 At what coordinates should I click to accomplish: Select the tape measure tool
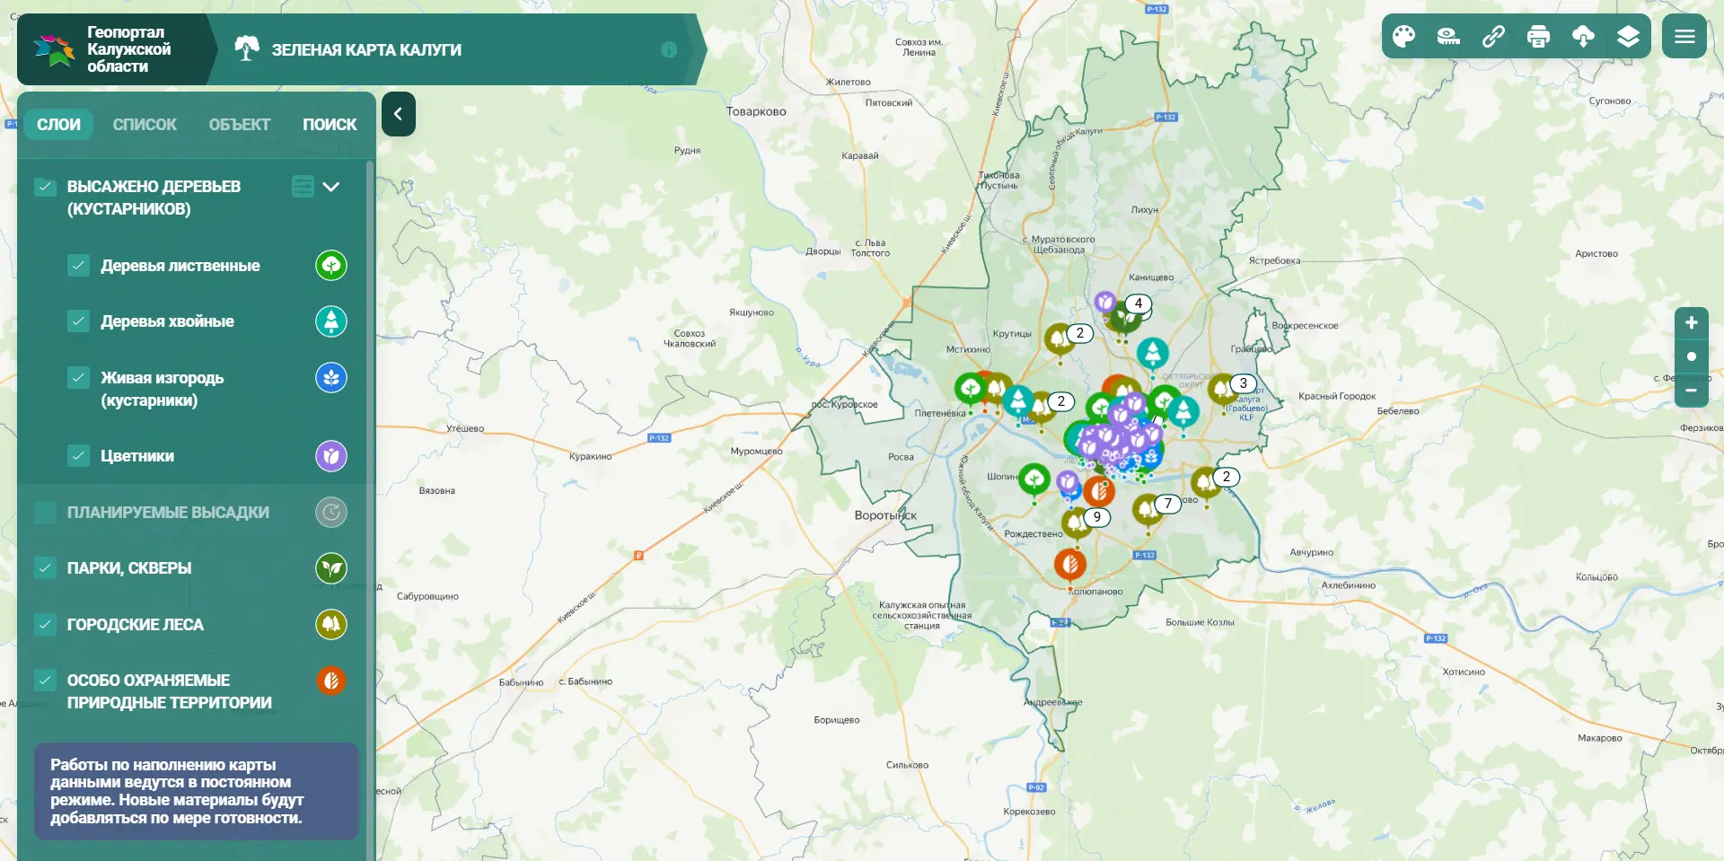pos(1448,36)
